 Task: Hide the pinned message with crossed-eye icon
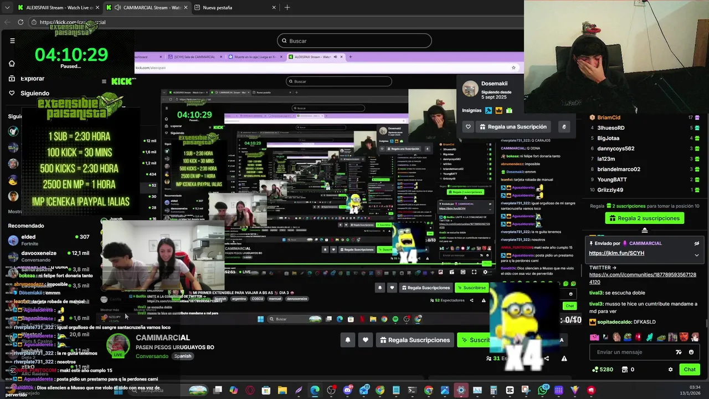pyautogui.click(x=696, y=243)
